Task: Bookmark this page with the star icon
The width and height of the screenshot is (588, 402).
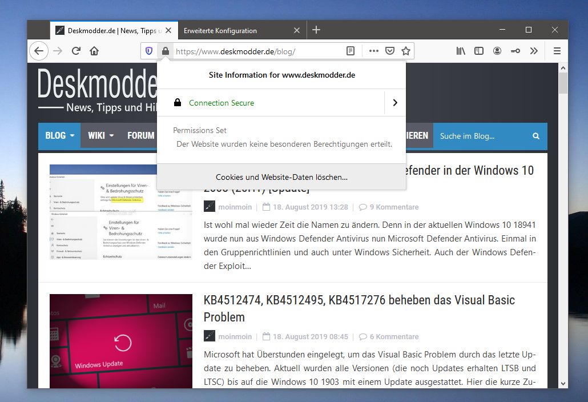Action: (x=406, y=51)
